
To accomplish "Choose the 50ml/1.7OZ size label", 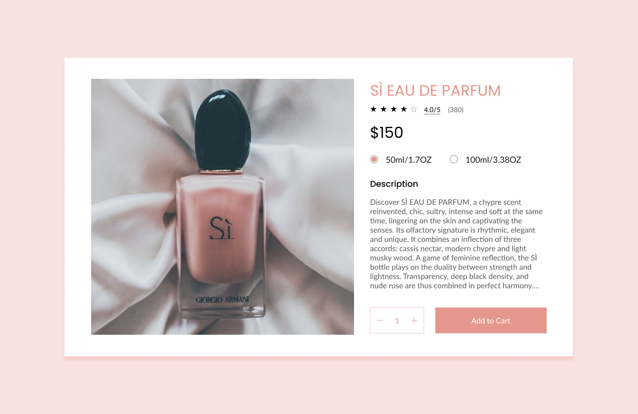I will 408,160.
